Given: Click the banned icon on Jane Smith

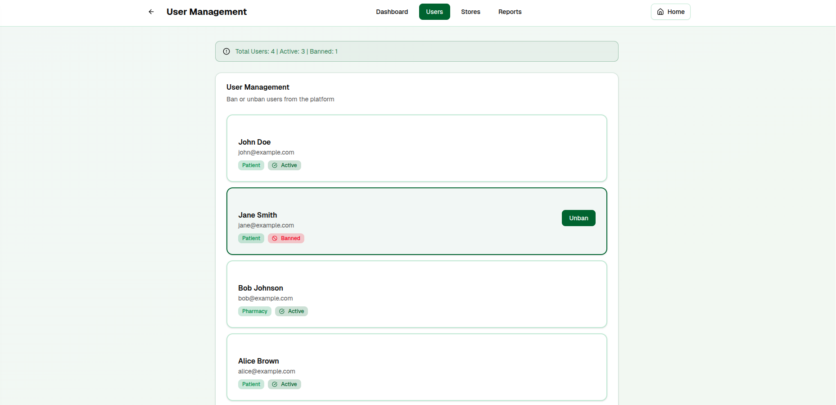Looking at the screenshot, I should pos(275,238).
